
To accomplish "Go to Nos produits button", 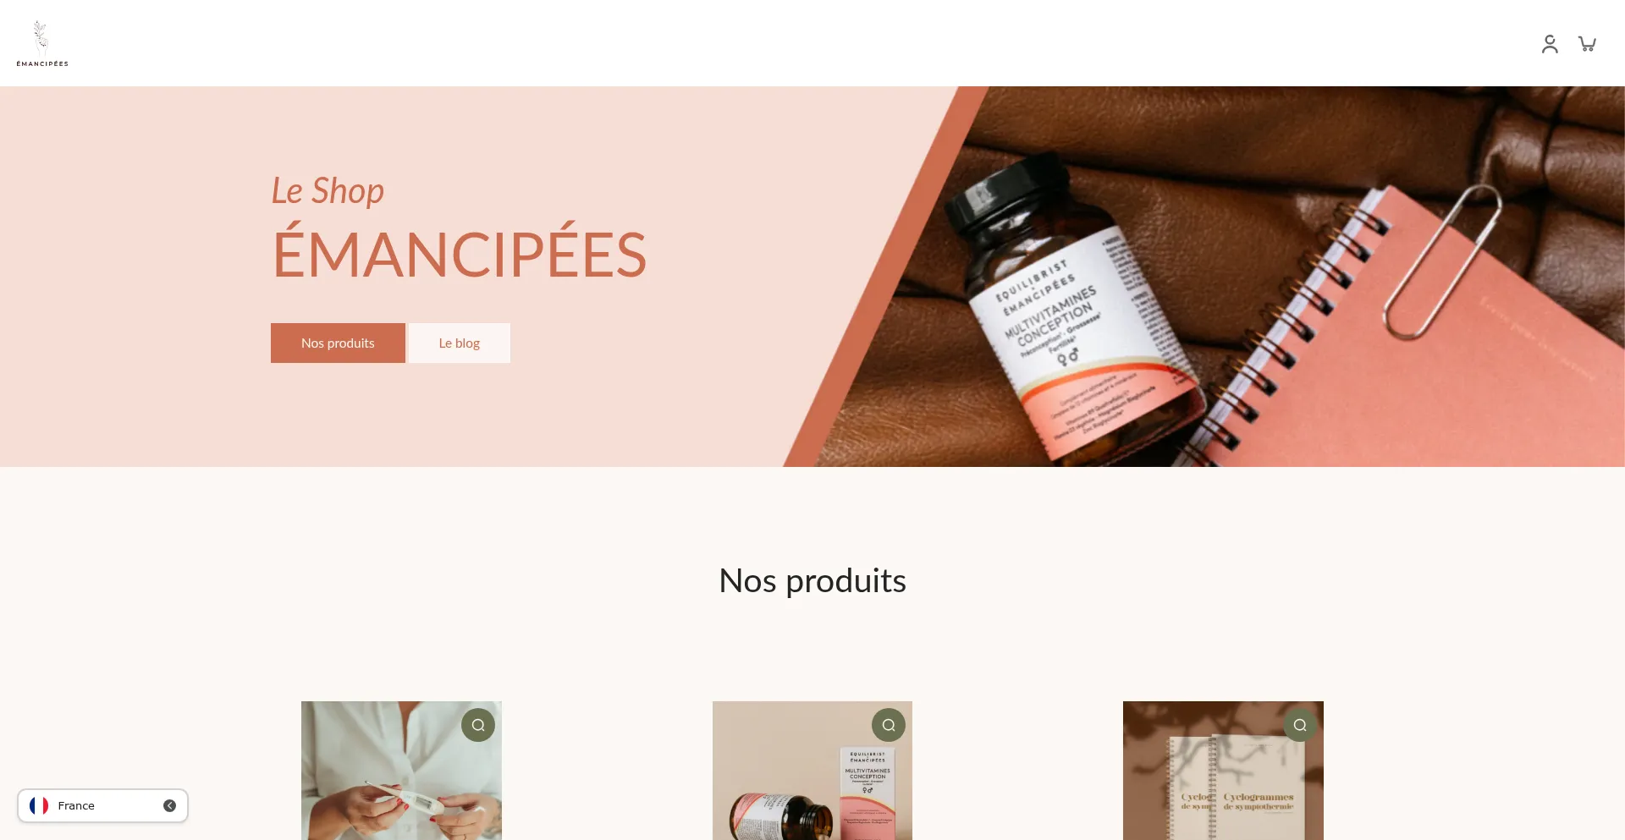I will [x=338, y=343].
